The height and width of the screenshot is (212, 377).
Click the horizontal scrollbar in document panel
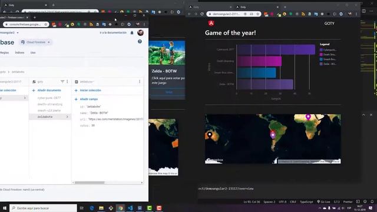pyautogui.click(x=90, y=183)
